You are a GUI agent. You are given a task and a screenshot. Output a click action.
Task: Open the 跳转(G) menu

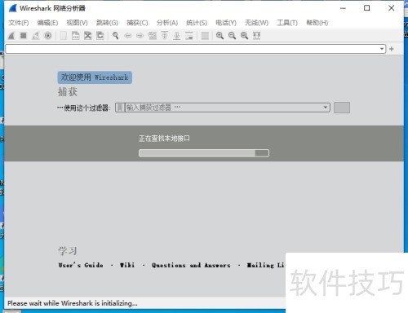pos(107,23)
